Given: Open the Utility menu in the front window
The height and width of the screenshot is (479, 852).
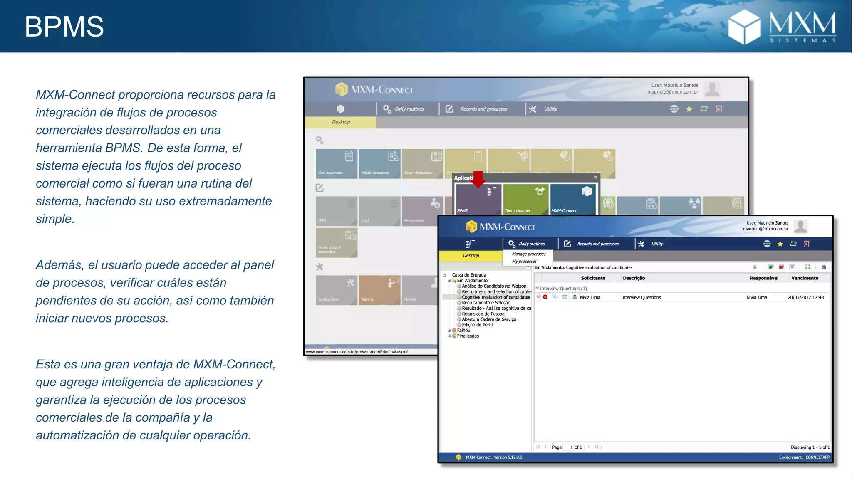Looking at the screenshot, I should (x=651, y=244).
